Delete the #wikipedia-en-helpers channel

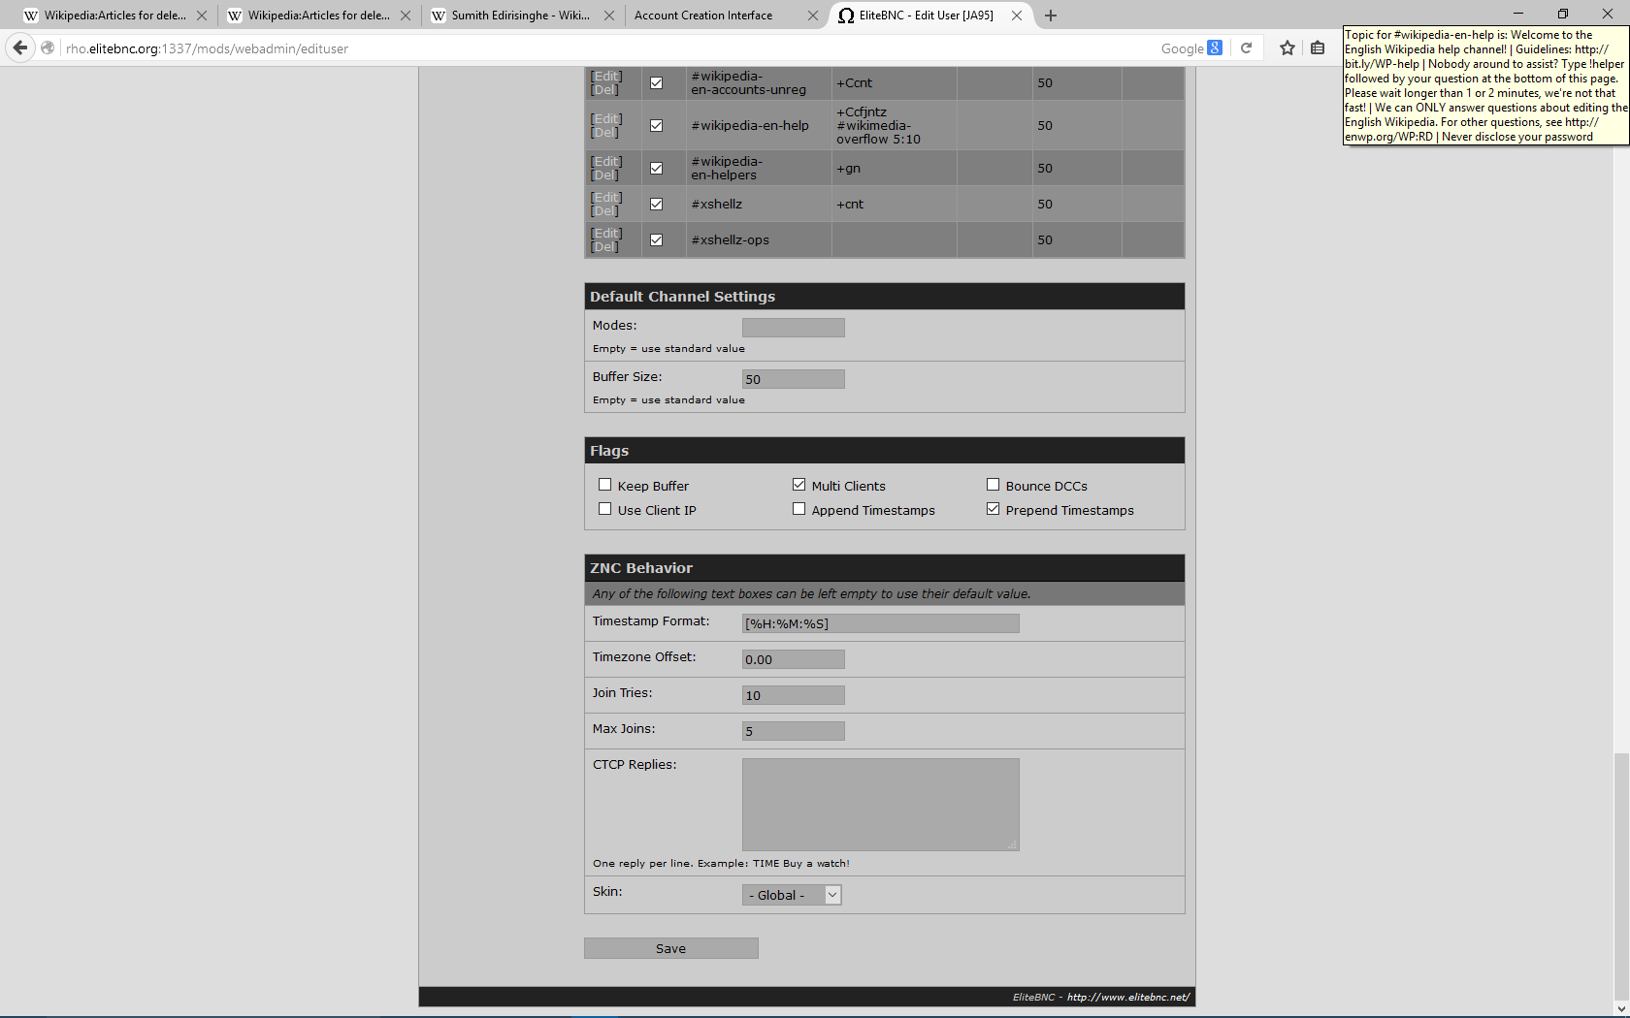coord(604,175)
